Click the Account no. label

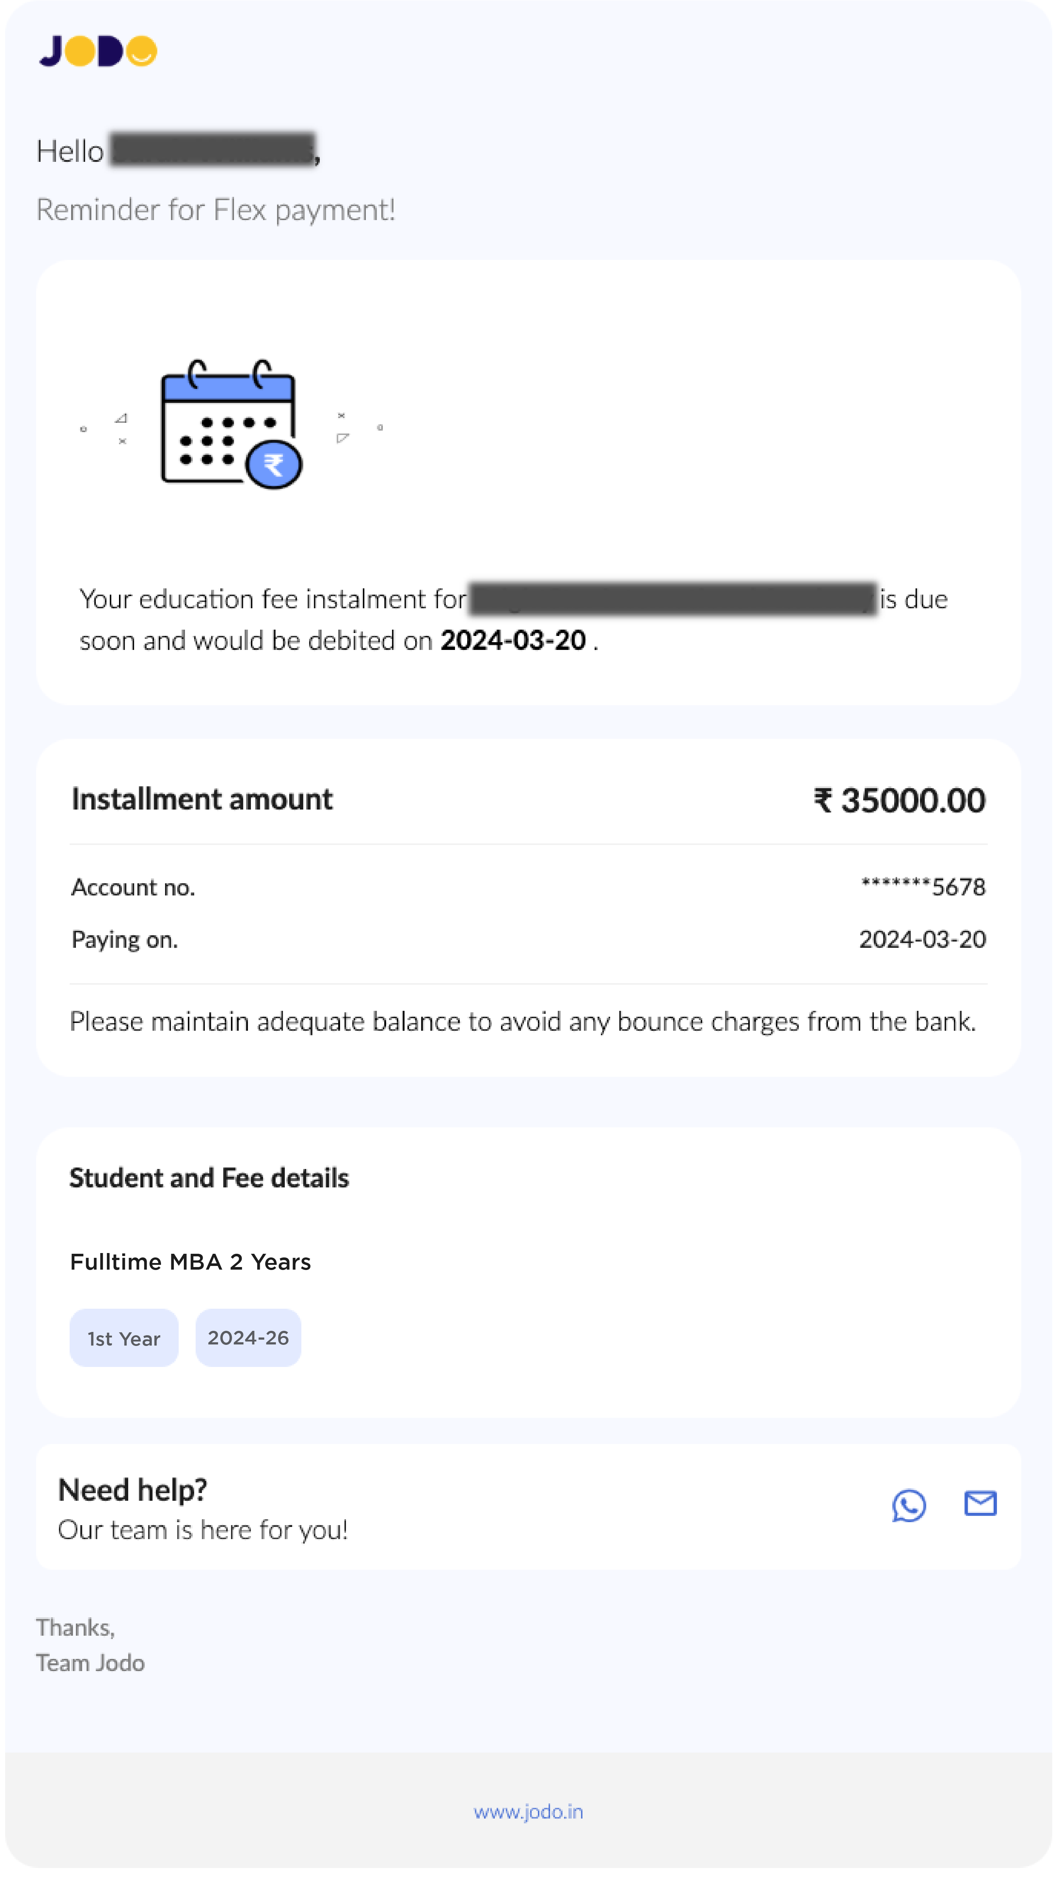(133, 888)
